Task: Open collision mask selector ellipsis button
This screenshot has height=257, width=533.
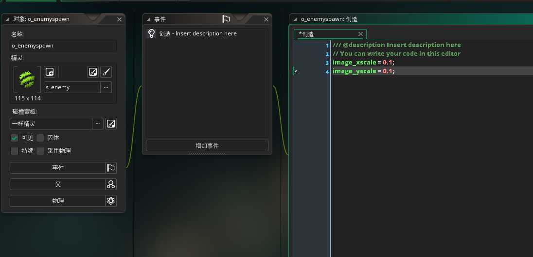Action: click(x=98, y=124)
